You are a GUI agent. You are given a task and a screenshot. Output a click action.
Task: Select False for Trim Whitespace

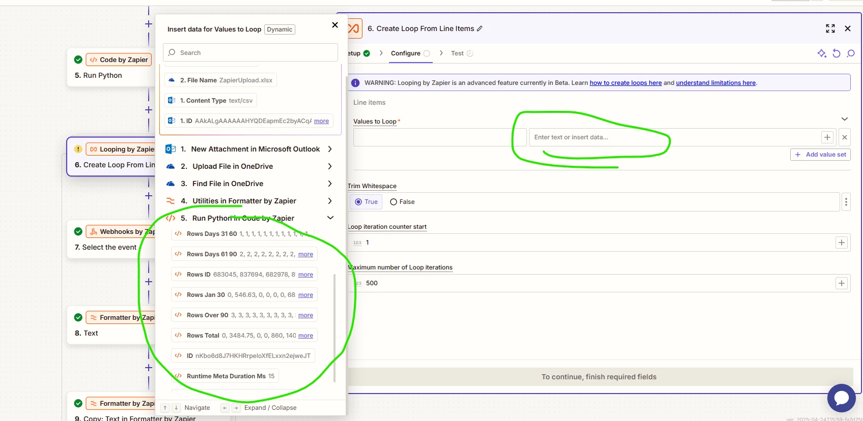(402, 202)
